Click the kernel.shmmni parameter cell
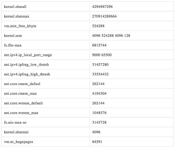This screenshot has height=148, width=175. click(x=16, y=132)
